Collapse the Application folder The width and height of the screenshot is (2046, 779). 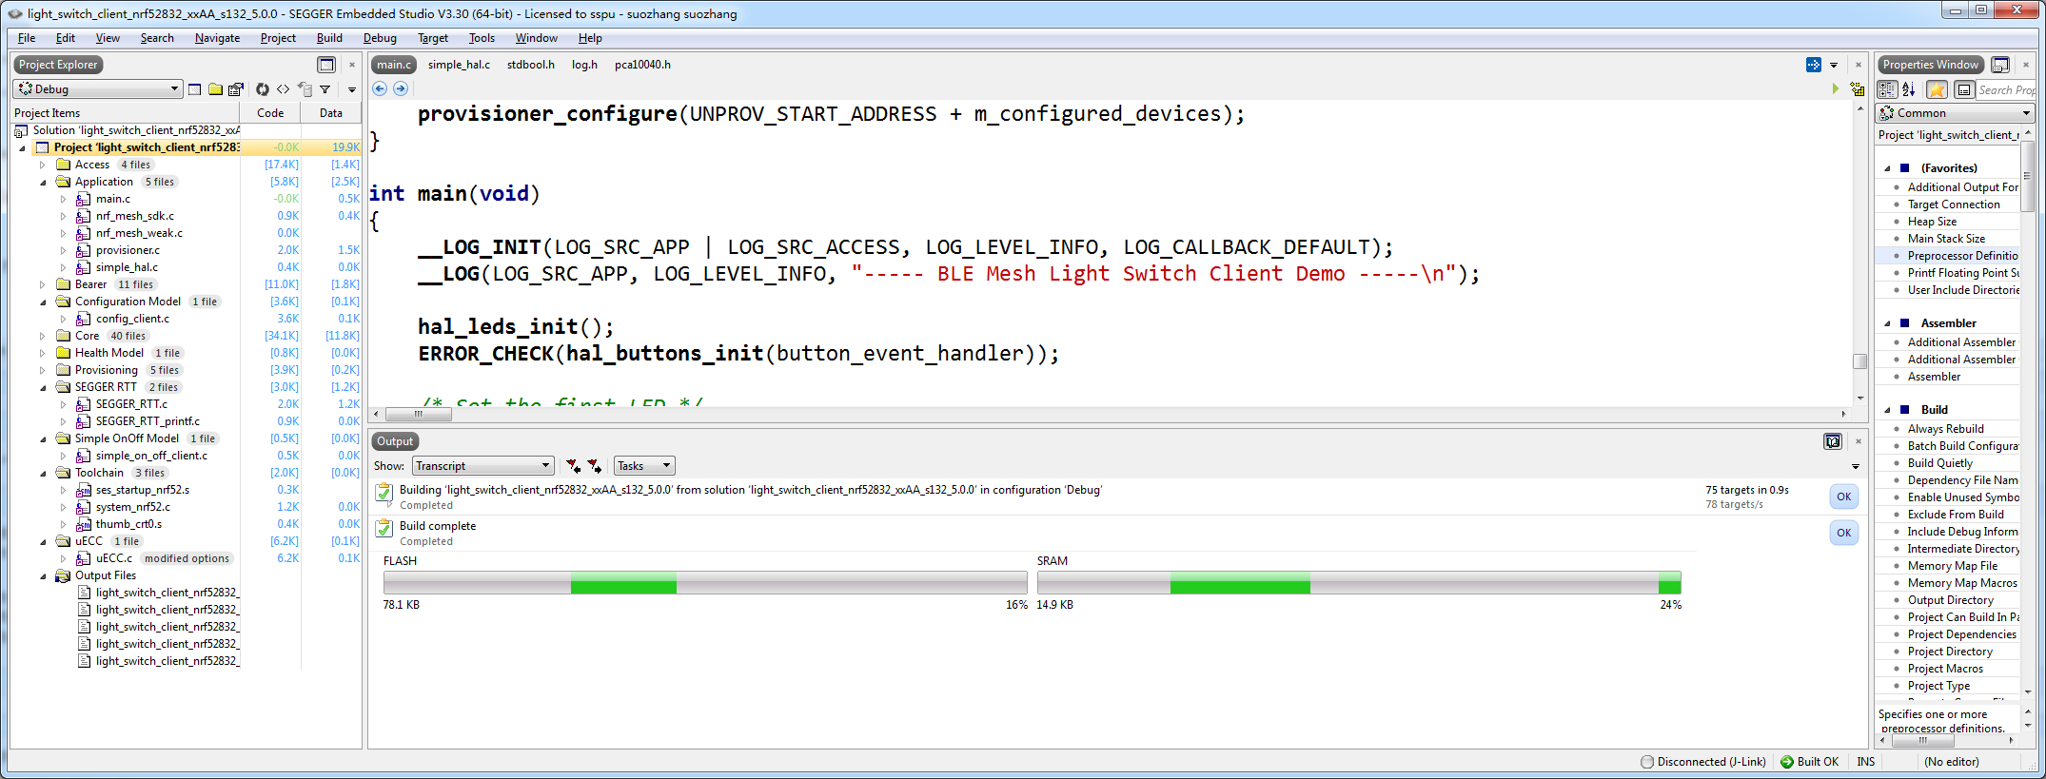click(x=42, y=182)
